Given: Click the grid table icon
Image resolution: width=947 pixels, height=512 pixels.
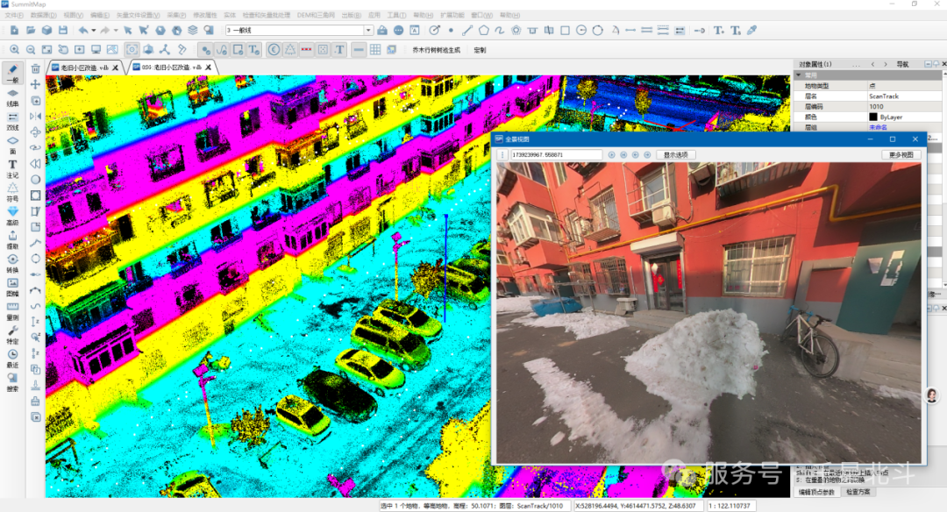Looking at the screenshot, I should (x=375, y=49).
